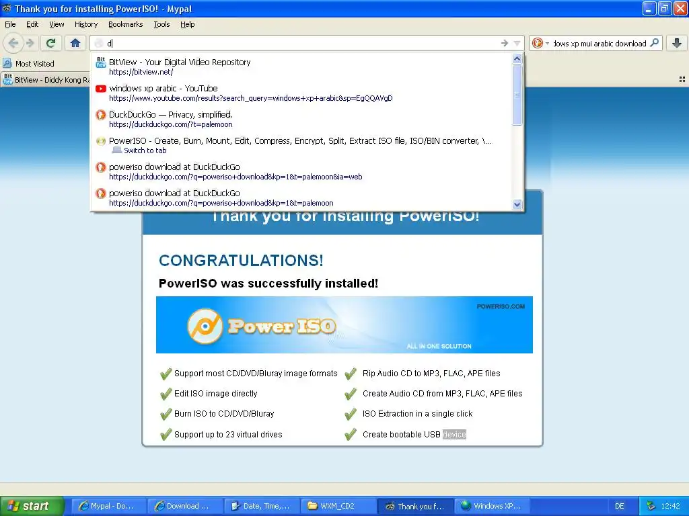Viewport: 689px width, 516px height.
Task: Open WXM_CD2 folder taskbar button
Action: (x=338, y=506)
